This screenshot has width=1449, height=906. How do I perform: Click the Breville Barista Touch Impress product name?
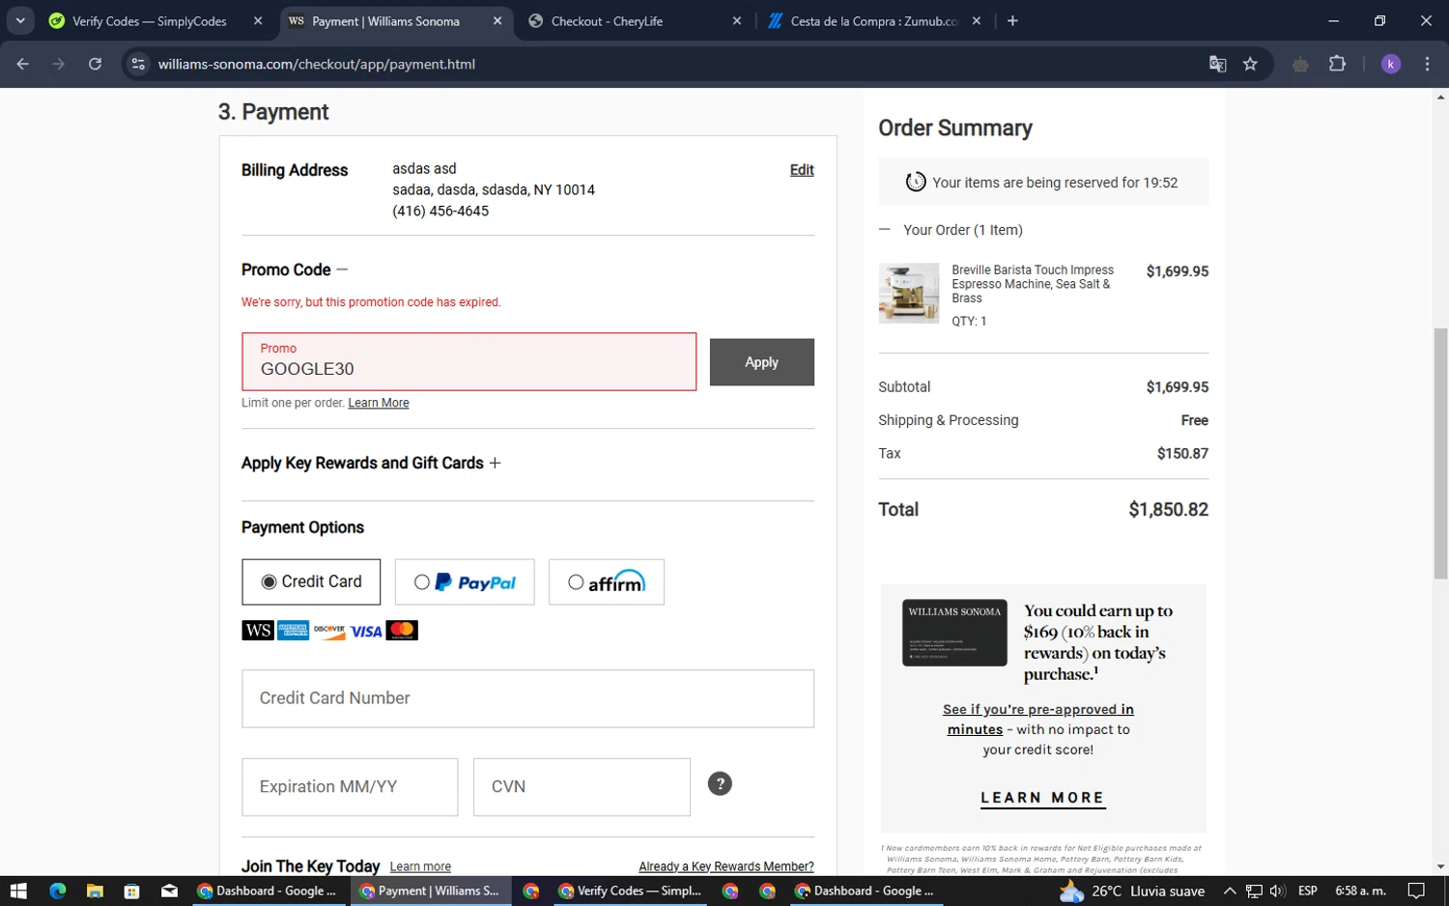1033,284
